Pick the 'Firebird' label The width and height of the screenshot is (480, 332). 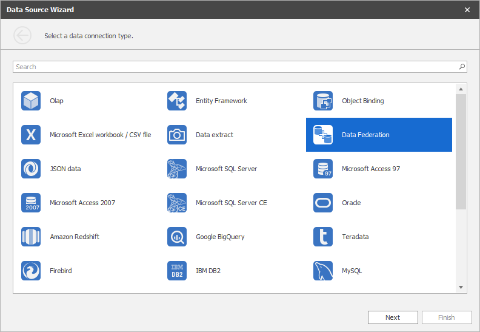click(61, 271)
